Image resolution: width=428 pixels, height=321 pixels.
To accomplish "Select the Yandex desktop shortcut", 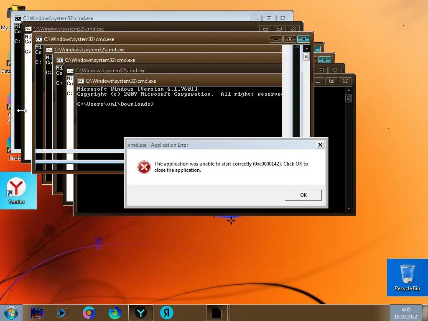I will click(x=16, y=191).
